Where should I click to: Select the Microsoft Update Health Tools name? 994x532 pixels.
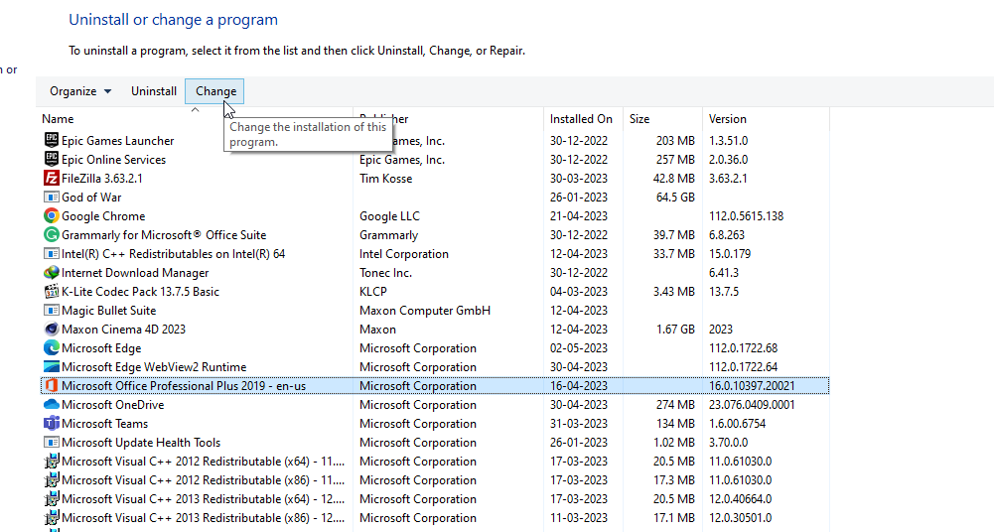pos(141,443)
